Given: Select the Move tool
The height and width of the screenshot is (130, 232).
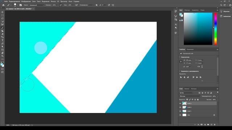Looking at the screenshot, I should pos(3,12).
